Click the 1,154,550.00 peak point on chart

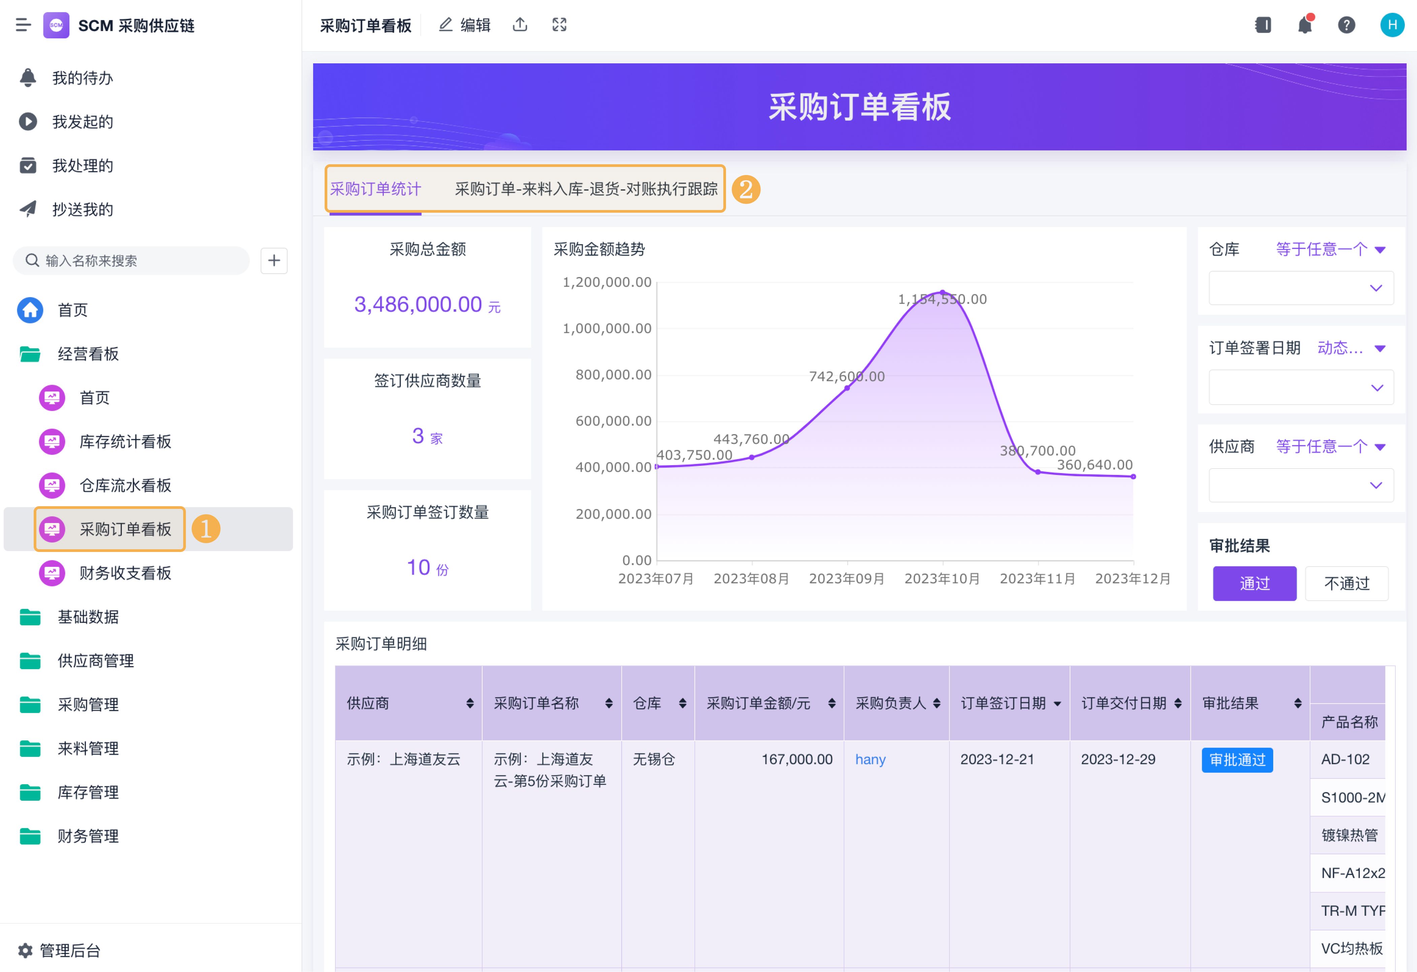(x=942, y=292)
